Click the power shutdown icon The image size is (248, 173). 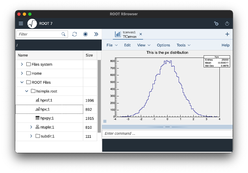tap(227, 23)
